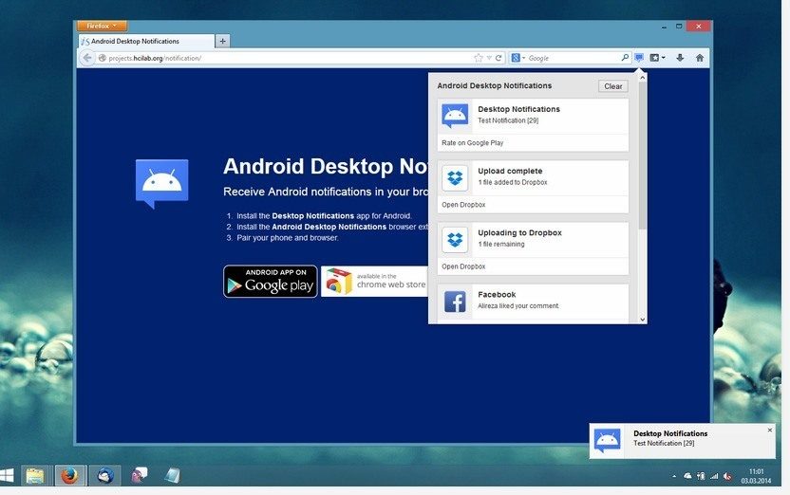Click the network signal tray icon

714,476
